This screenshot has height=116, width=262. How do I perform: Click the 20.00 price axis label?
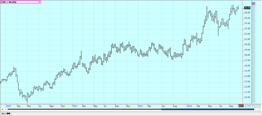pos(247,44)
